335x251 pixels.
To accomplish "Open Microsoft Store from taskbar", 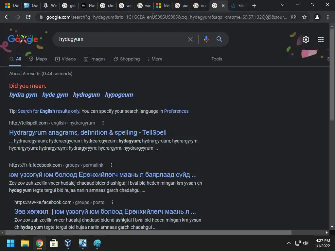I will 54,243.
